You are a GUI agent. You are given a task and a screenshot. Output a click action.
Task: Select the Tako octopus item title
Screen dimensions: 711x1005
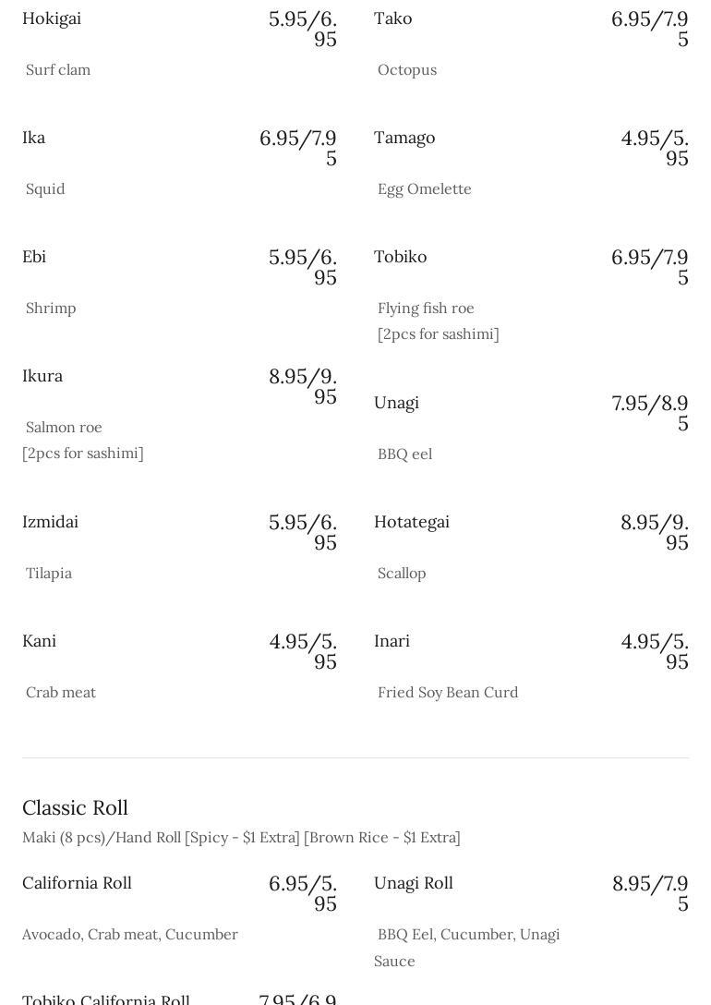click(392, 18)
